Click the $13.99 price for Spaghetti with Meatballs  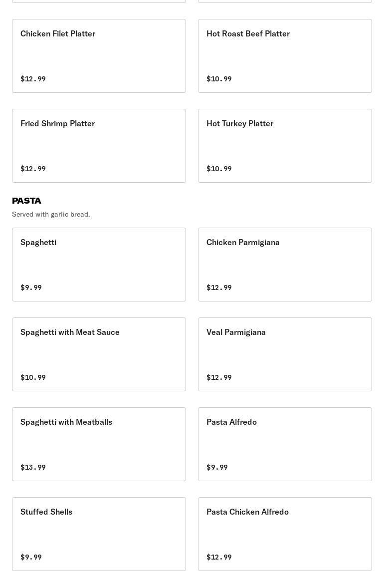pyautogui.click(x=33, y=467)
